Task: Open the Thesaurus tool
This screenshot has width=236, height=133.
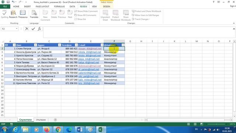Action: click(23, 14)
